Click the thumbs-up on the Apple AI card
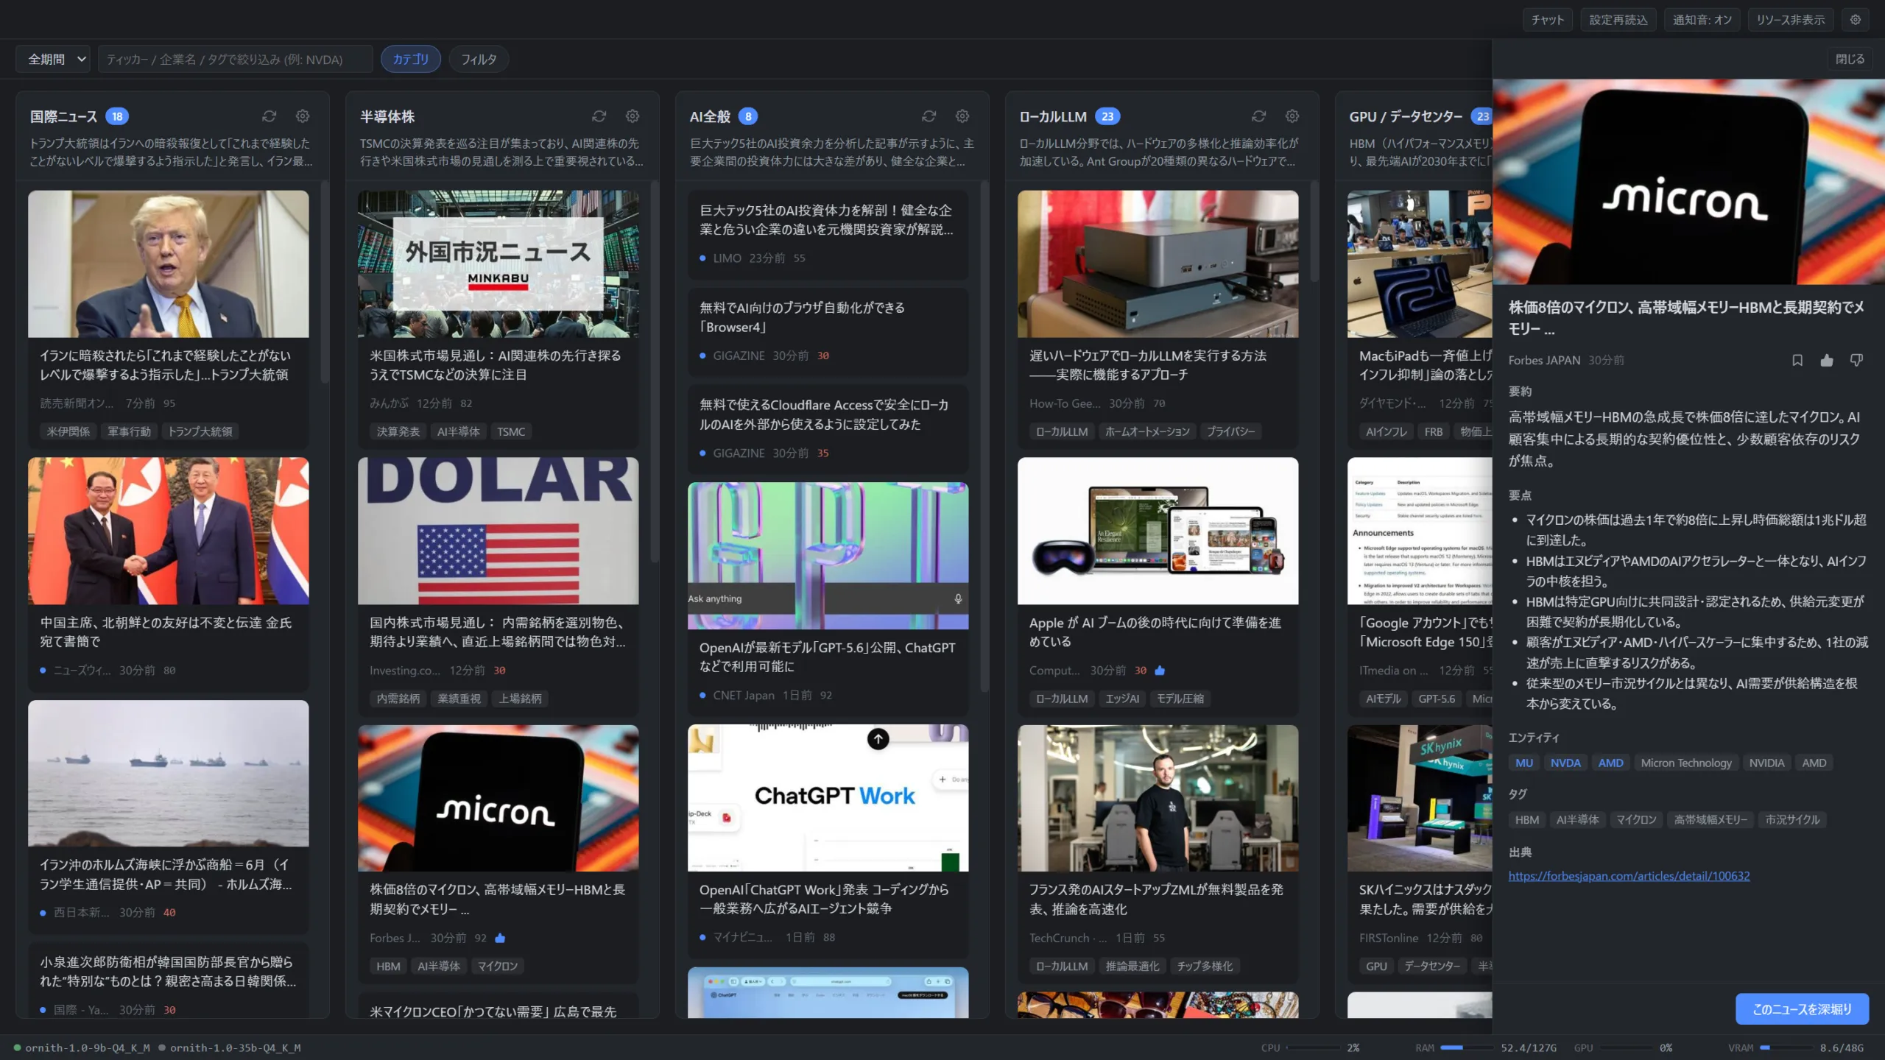 (x=1160, y=671)
